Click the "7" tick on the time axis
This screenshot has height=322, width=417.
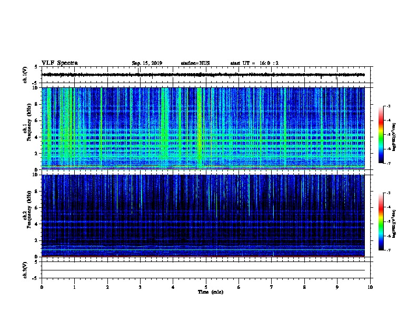tap(272, 287)
